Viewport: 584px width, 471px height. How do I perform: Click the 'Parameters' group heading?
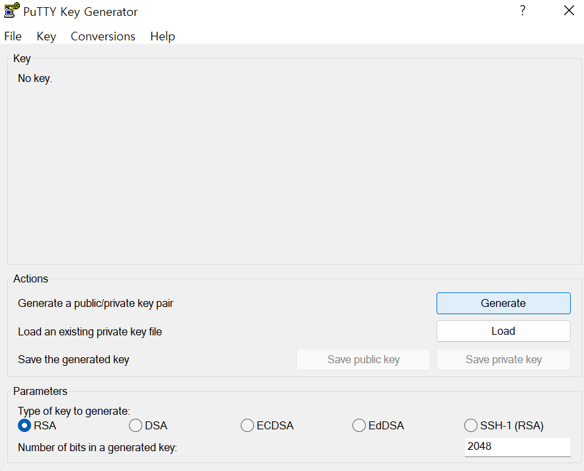click(x=40, y=391)
